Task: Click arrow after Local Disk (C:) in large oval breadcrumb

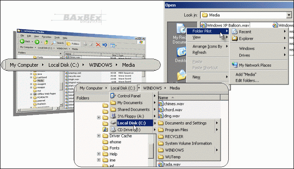Action: tap(83, 65)
